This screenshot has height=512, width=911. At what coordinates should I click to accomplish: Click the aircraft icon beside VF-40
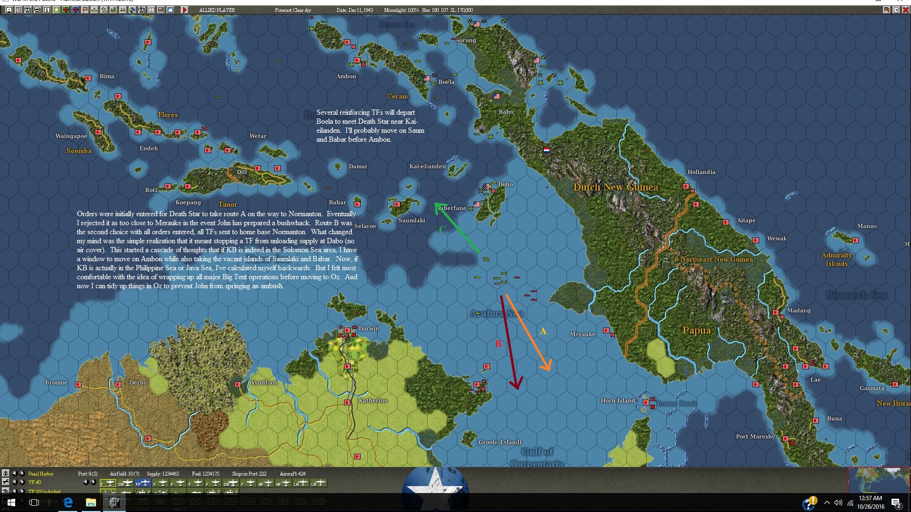(6, 482)
